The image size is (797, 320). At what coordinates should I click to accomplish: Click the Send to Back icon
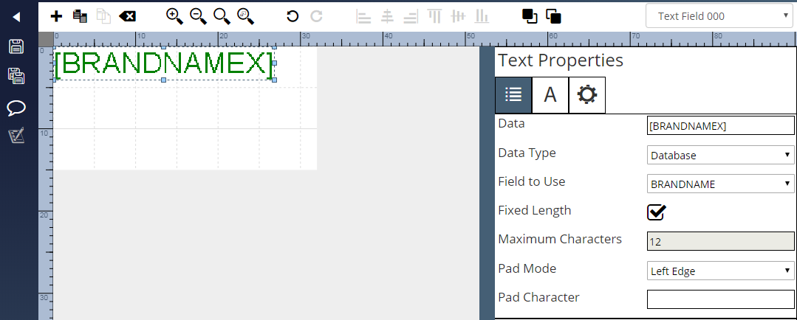pos(553,16)
